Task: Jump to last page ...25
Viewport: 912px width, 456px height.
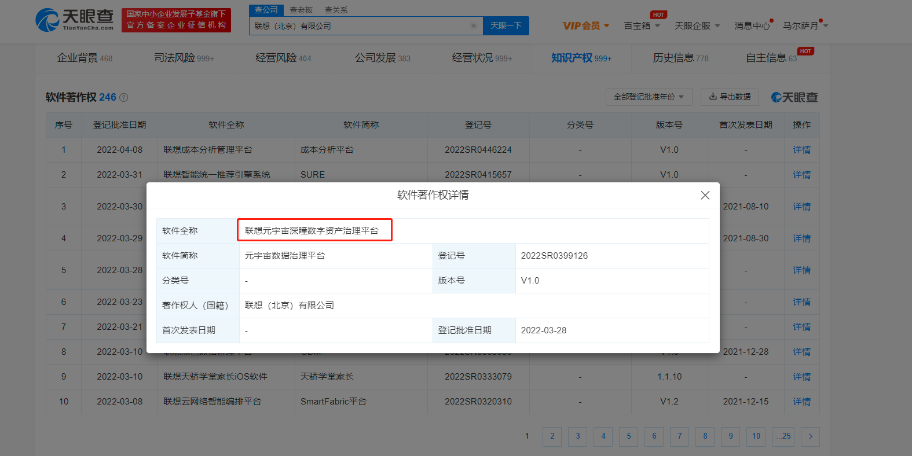Action: (783, 436)
